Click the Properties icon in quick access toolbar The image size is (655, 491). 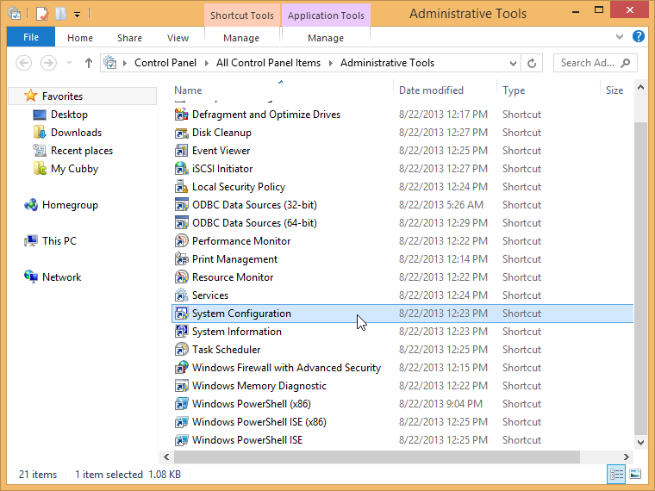(42, 14)
